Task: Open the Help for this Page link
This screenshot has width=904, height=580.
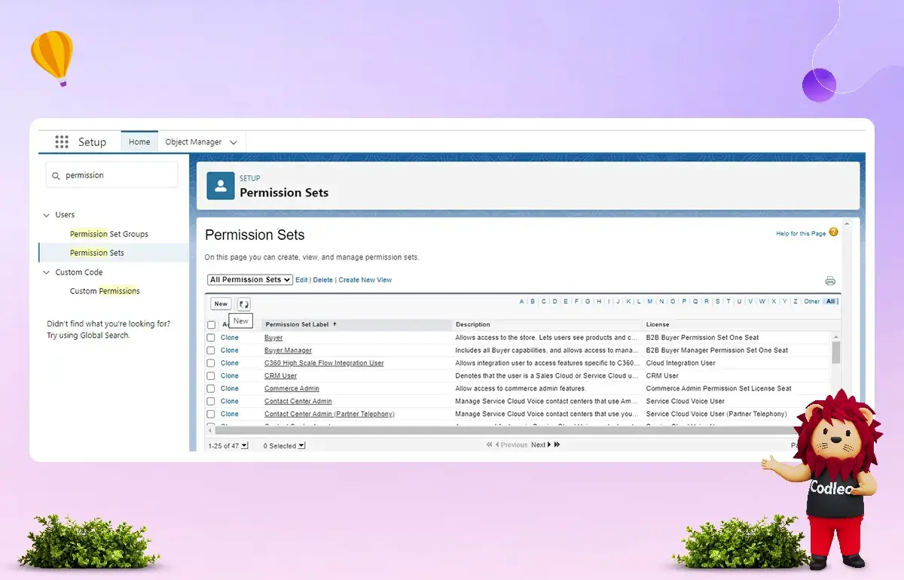Action: pyautogui.click(x=801, y=234)
